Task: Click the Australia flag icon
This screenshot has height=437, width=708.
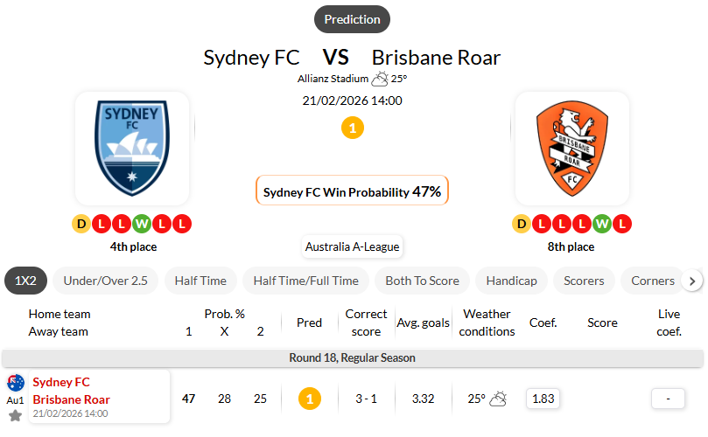Action: [x=15, y=383]
